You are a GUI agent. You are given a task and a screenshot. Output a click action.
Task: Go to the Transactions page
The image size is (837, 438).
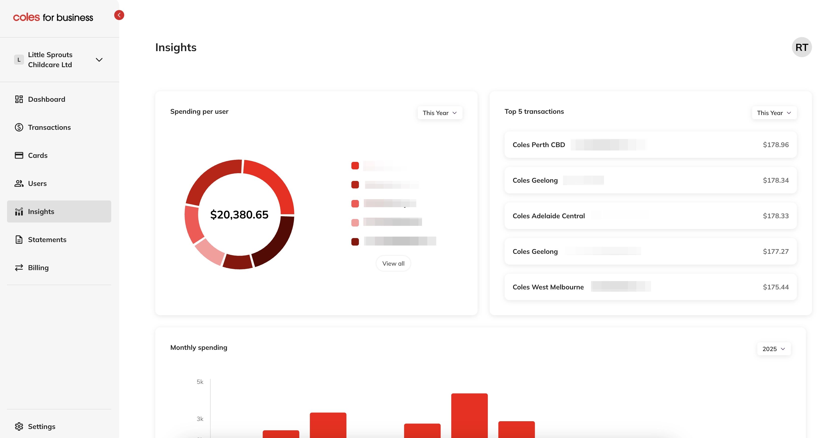(x=59, y=127)
